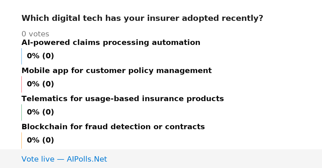Click the poll question title
The height and width of the screenshot is (168, 322).
pyautogui.click(x=142, y=18)
